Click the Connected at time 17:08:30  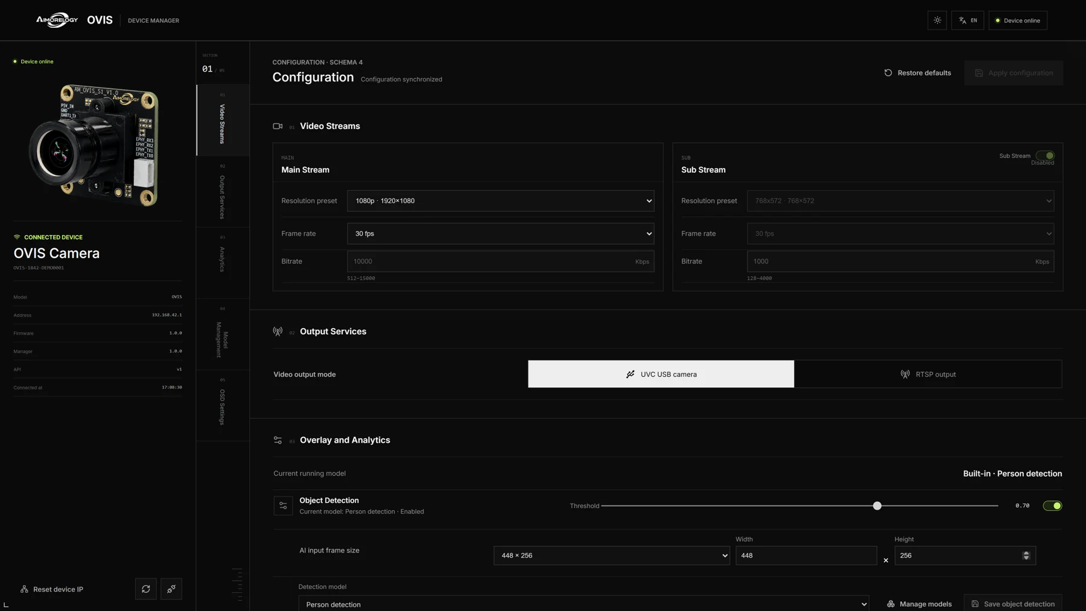point(172,387)
